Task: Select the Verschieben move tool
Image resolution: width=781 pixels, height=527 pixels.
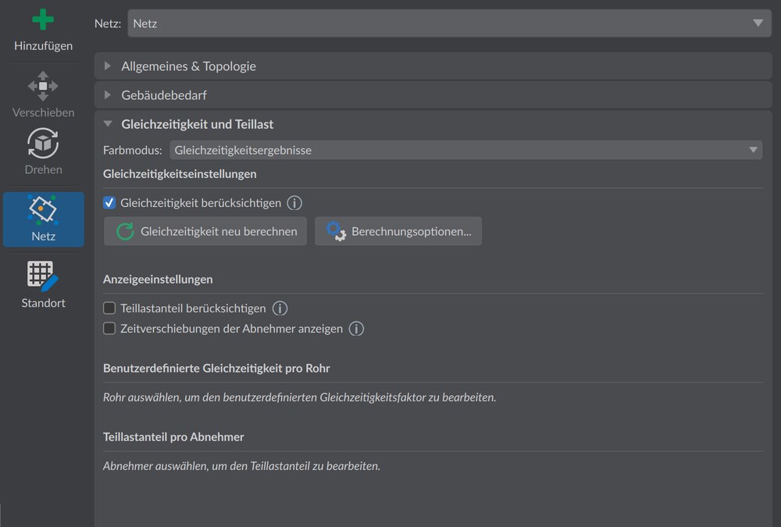Action: coord(43,94)
